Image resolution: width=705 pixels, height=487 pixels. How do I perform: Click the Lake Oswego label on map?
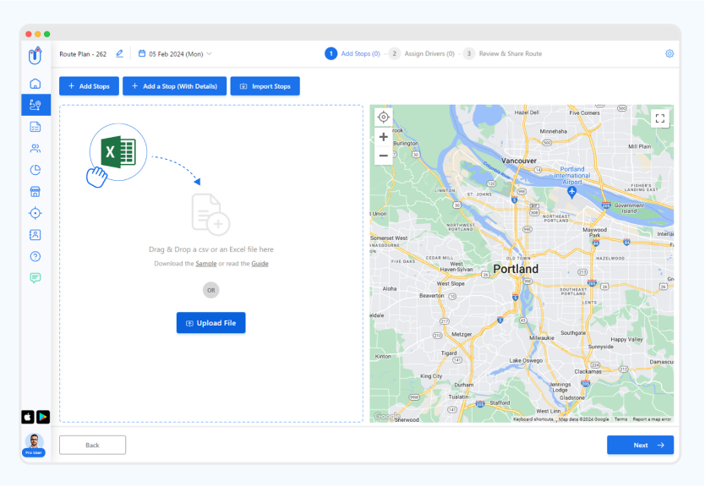tap(526, 360)
